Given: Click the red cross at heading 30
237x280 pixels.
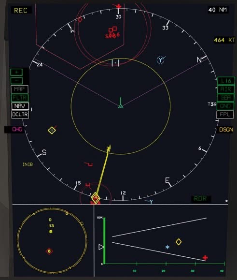Looking at the screenshot, I should 118,7.
